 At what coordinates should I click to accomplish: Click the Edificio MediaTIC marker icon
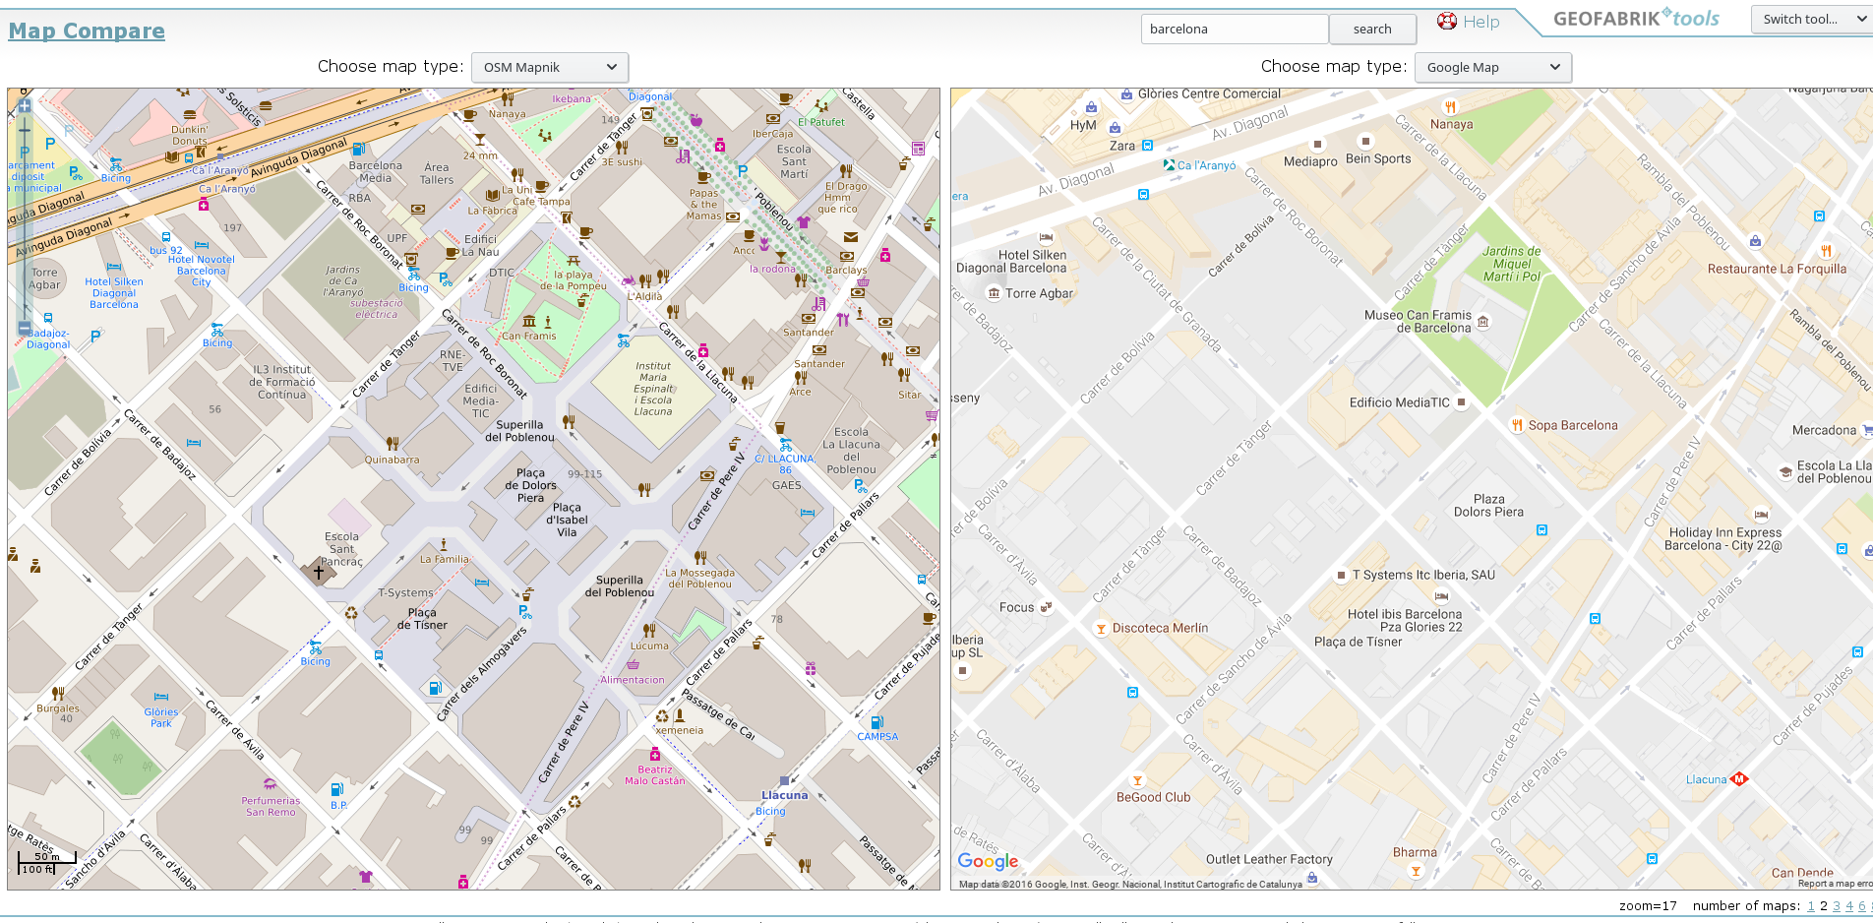[1461, 402]
